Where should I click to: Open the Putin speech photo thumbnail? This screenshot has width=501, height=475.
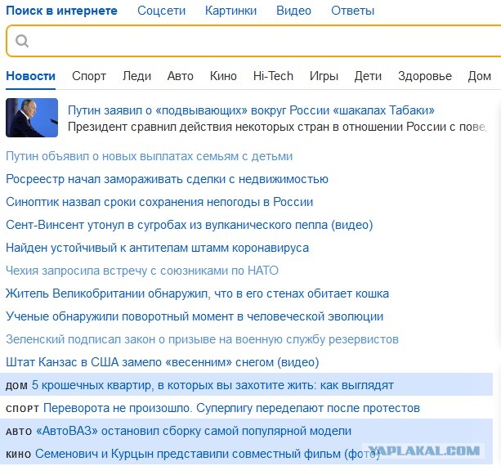(x=32, y=118)
